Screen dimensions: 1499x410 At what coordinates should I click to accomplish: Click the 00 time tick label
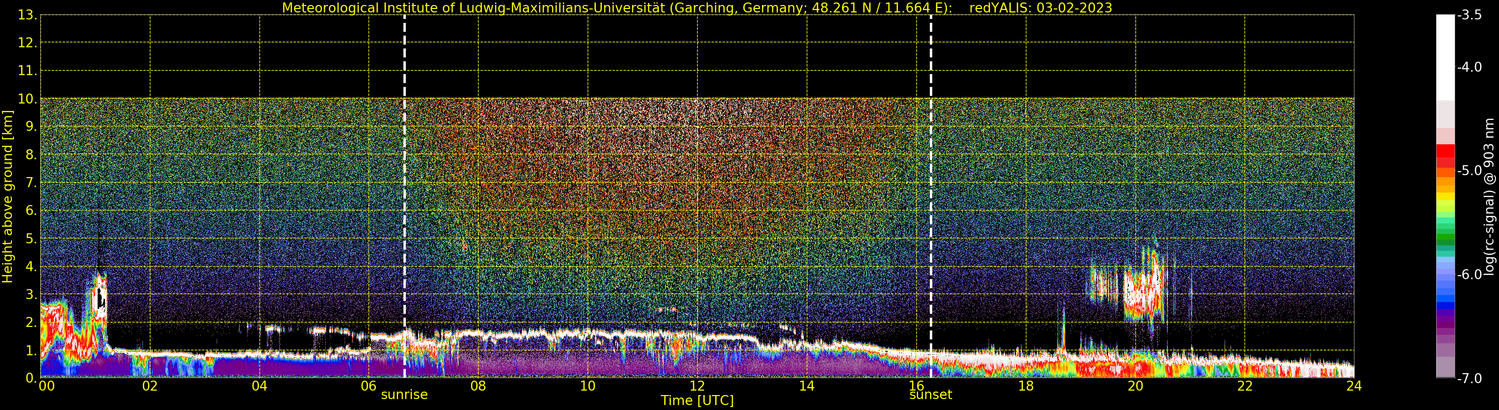point(46,386)
